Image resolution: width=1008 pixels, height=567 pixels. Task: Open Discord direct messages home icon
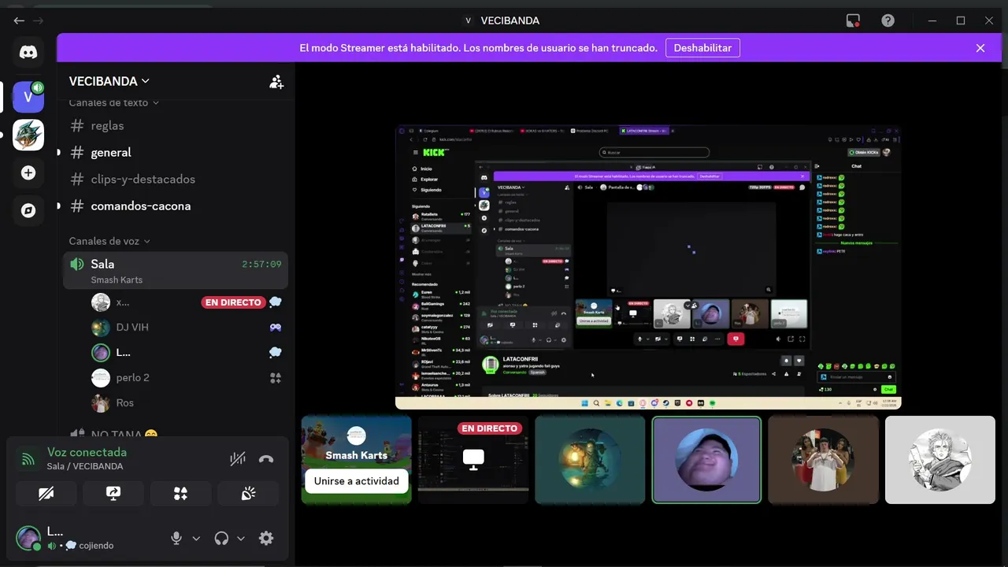tap(28, 53)
